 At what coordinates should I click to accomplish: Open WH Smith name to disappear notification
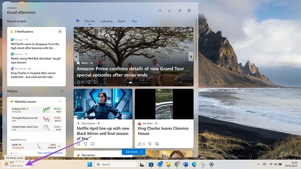35,46
